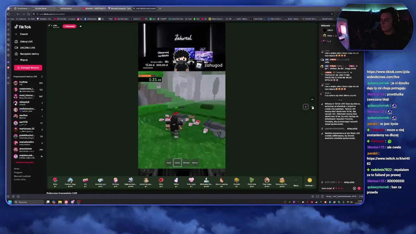Click the Firma footer link
The width and height of the screenshot is (416, 234).
[16, 169]
